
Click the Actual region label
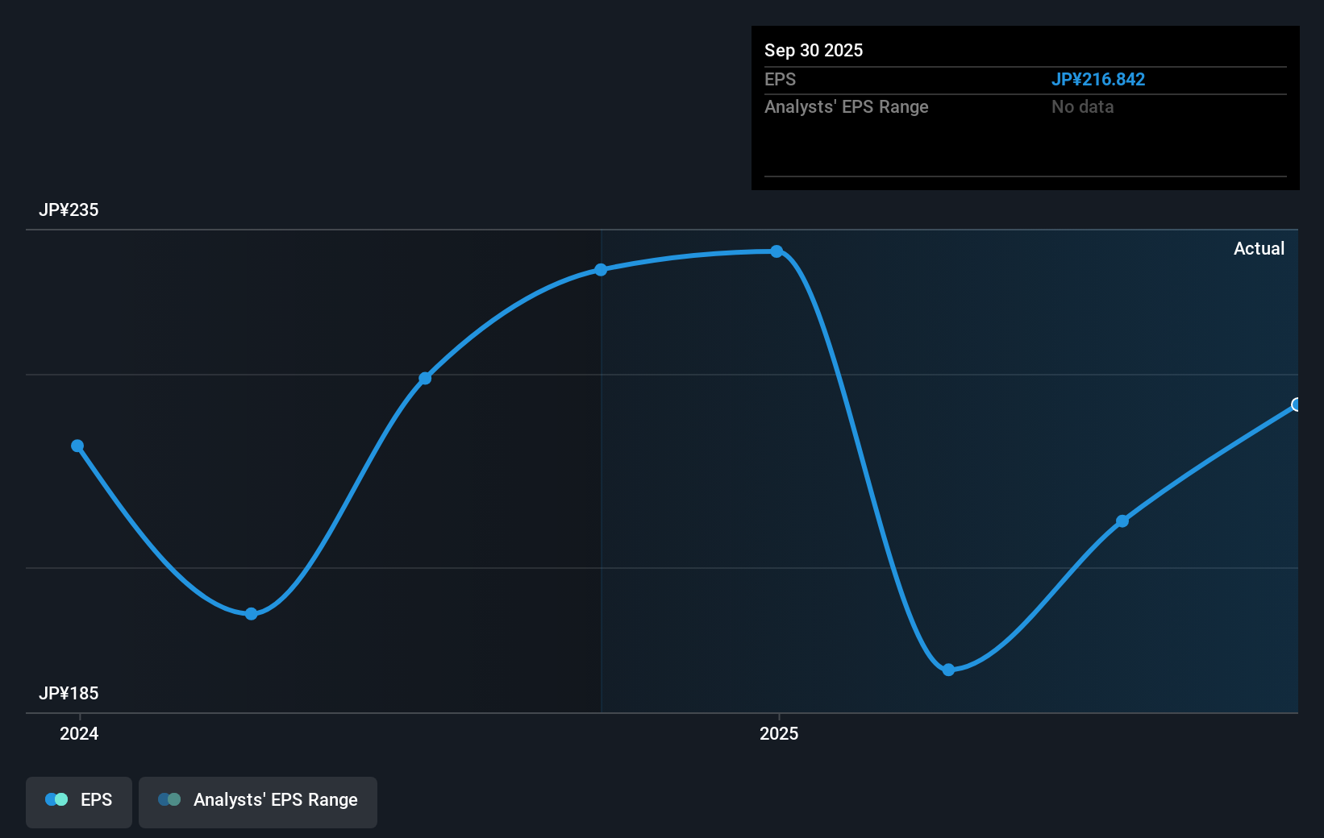click(1259, 248)
